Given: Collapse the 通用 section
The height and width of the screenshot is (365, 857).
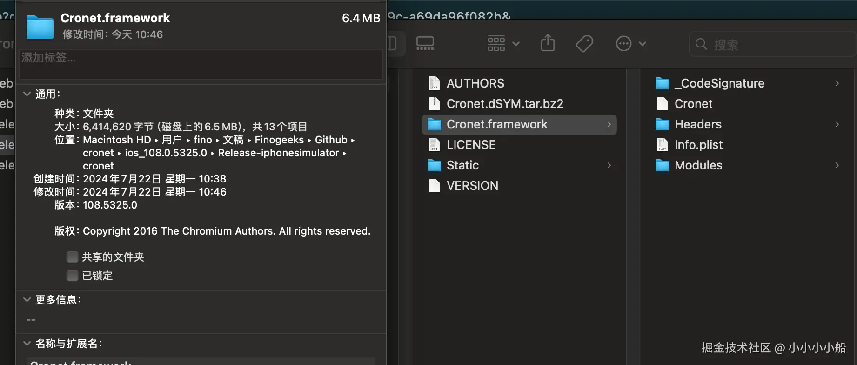Looking at the screenshot, I should [27, 94].
